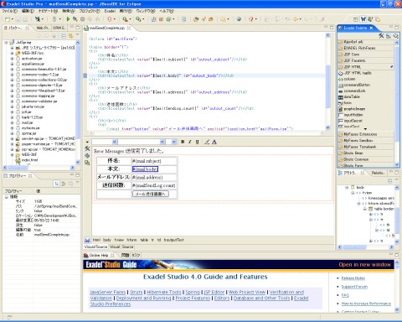
Task: Select the dataTable palette item
Action: click(352, 97)
